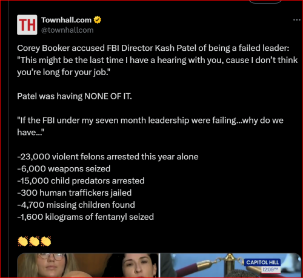Open the three-dot more options menu
This screenshot has height=278, width=303.
click(x=296, y=20)
